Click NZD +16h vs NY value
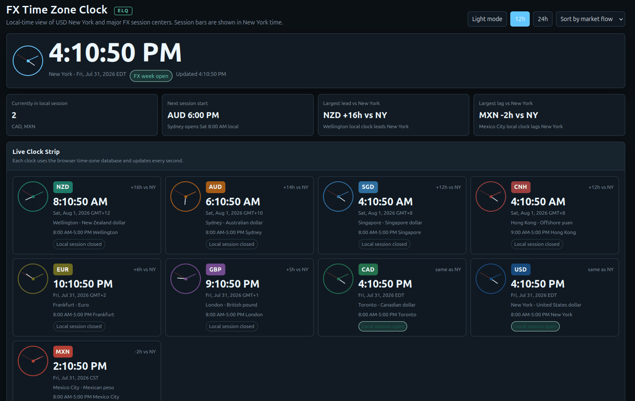 point(355,115)
